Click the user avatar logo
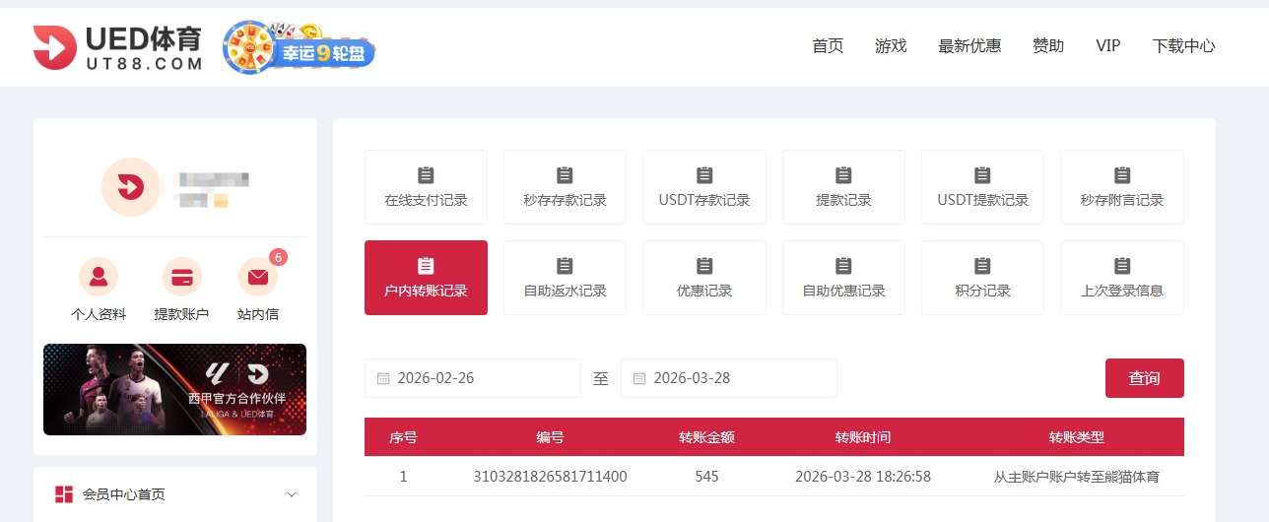 coord(130,187)
